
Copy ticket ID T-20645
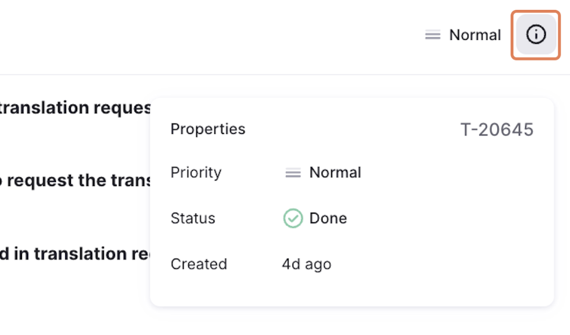tap(497, 129)
